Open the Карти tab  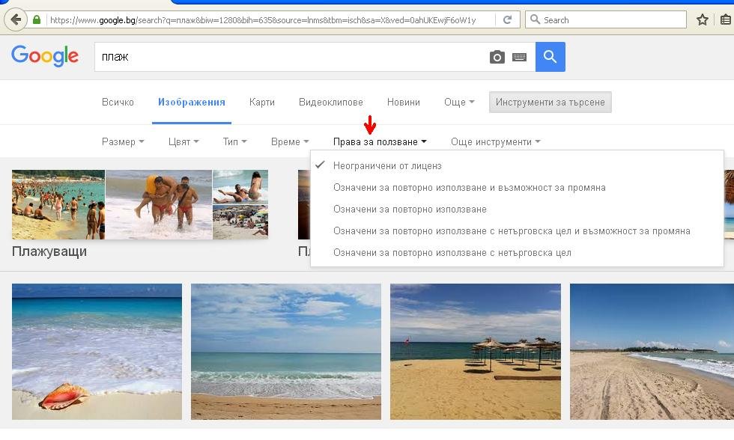click(262, 102)
